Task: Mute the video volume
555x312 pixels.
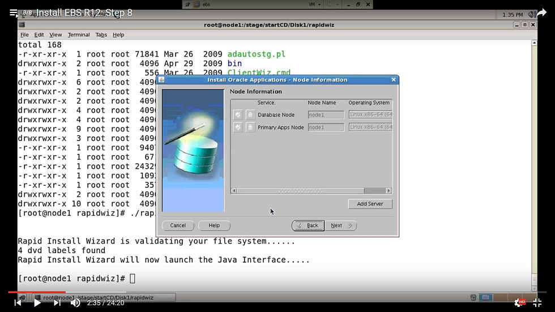Action: pos(75,303)
